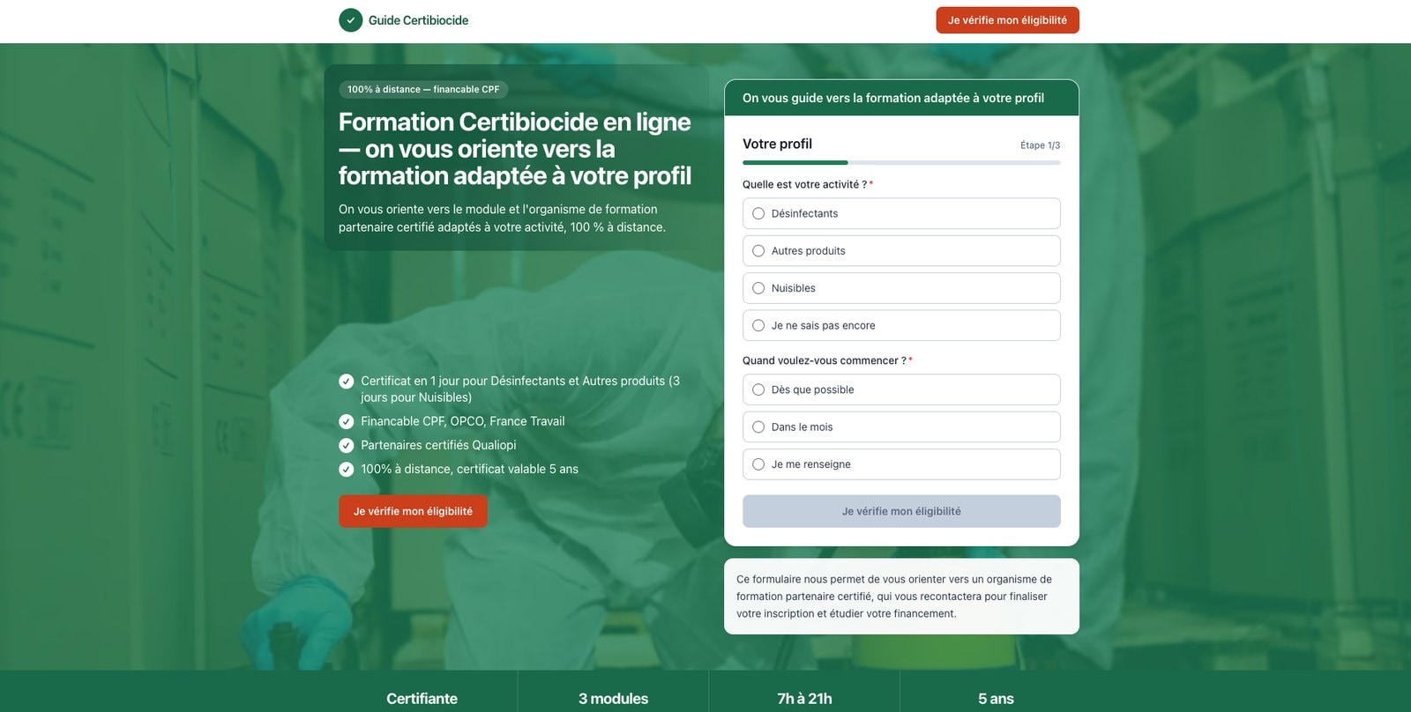Click the 5 ans stat label
Screen dimensions: 1411x712
click(996, 699)
